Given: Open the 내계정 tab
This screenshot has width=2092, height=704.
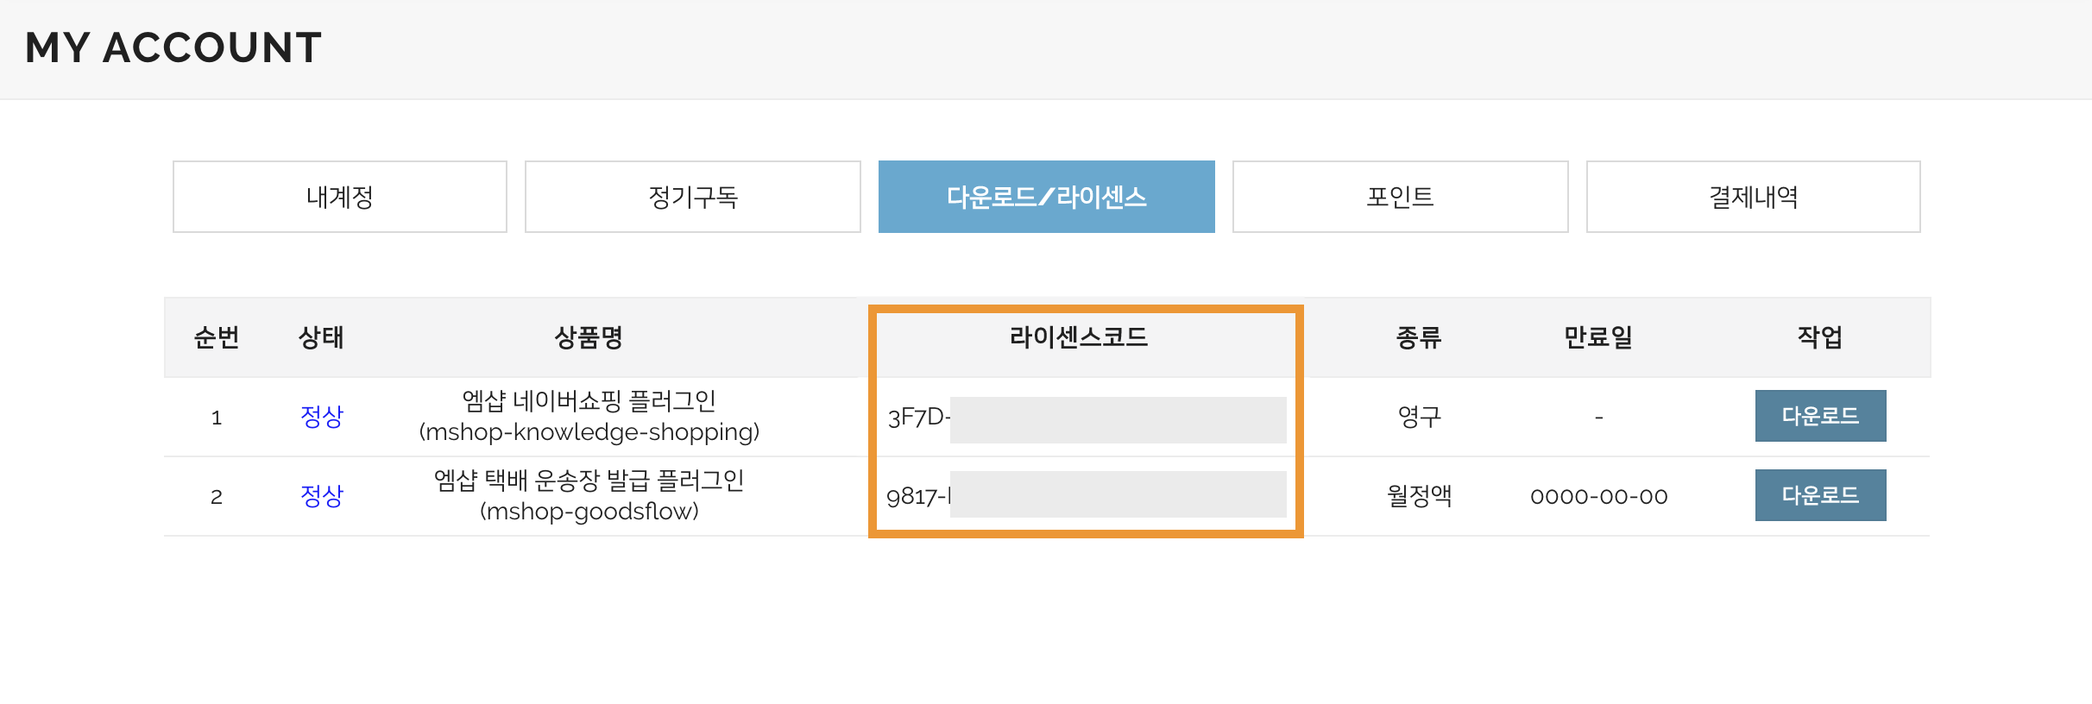Looking at the screenshot, I should tap(339, 197).
